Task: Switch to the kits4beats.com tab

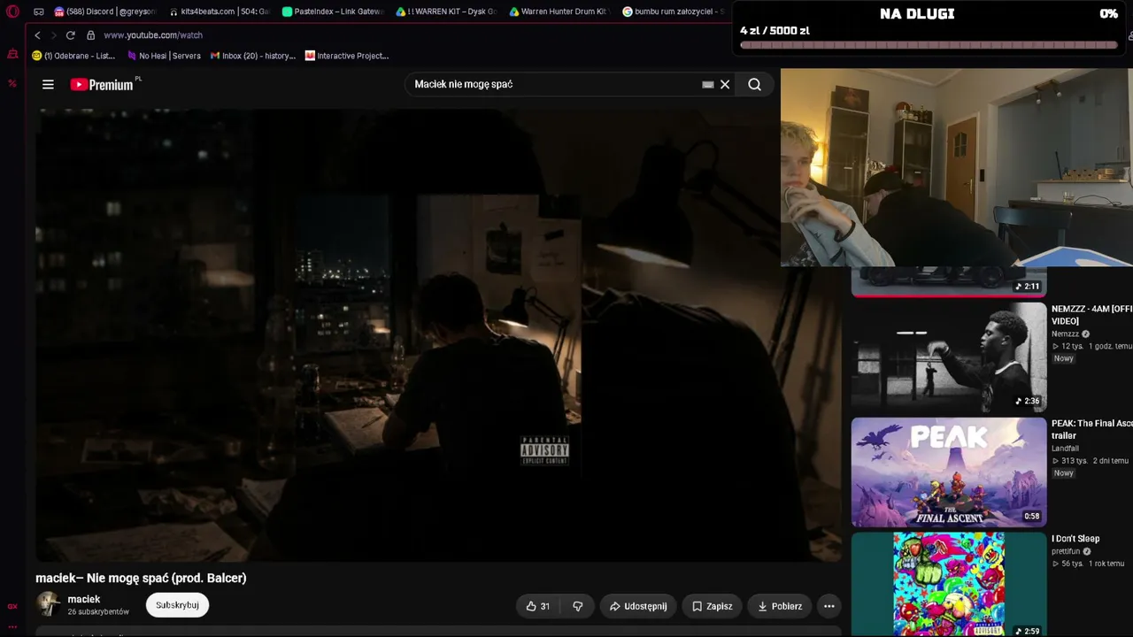Action: pyautogui.click(x=220, y=12)
